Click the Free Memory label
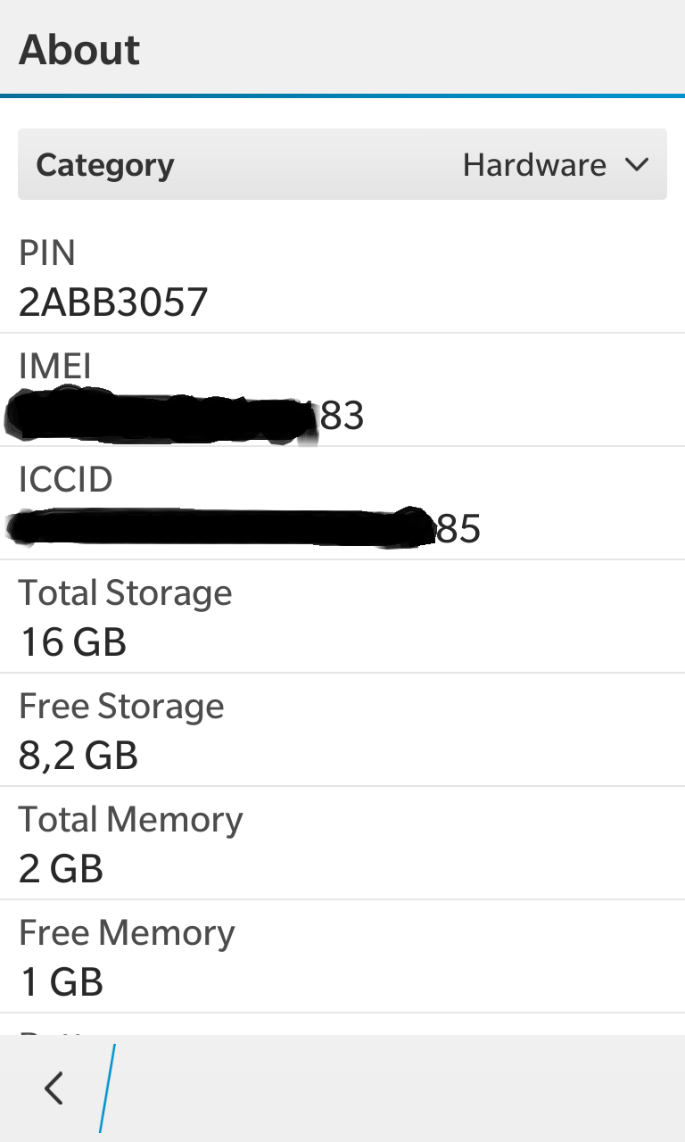This screenshot has width=685, height=1142. point(127,933)
